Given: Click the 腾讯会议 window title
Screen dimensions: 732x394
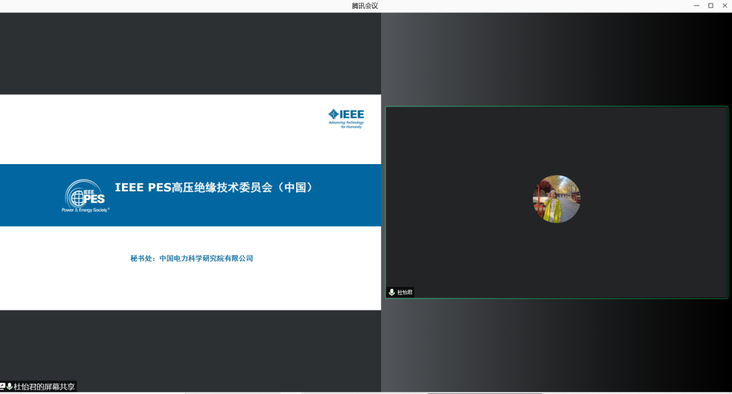Looking at the screenshot, I should tap(365, 5).
